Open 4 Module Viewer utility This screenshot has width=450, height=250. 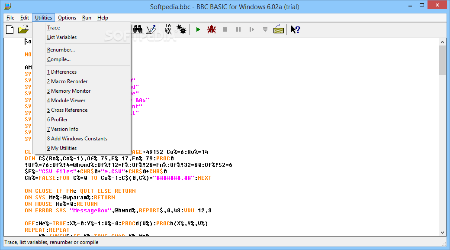click(x=82, y=100)
